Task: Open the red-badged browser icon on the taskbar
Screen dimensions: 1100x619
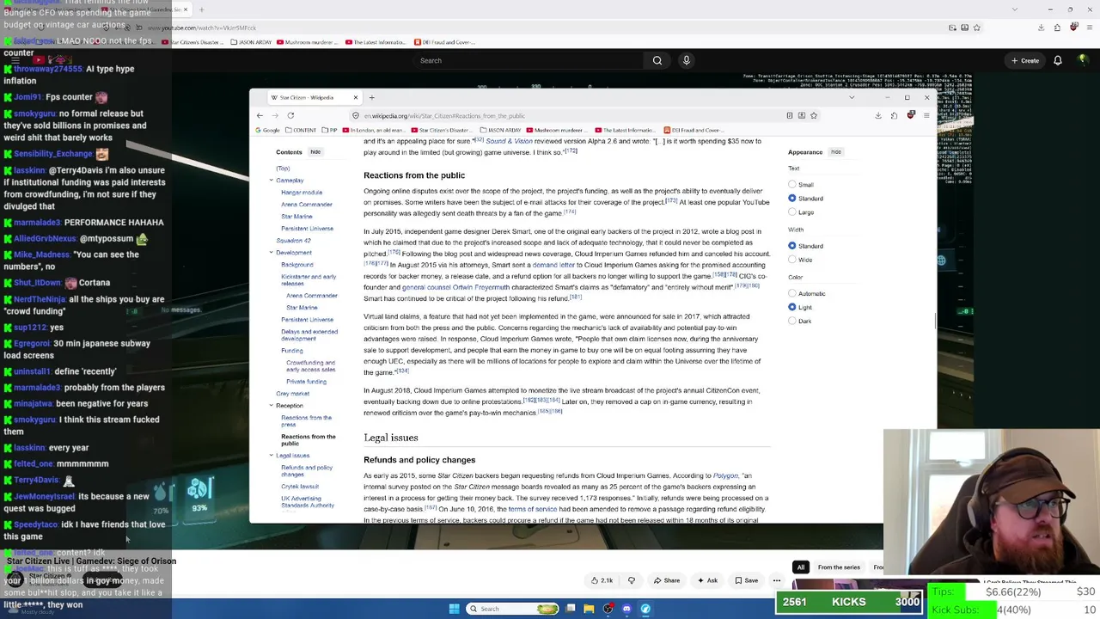Action: (x=608, y=609)
